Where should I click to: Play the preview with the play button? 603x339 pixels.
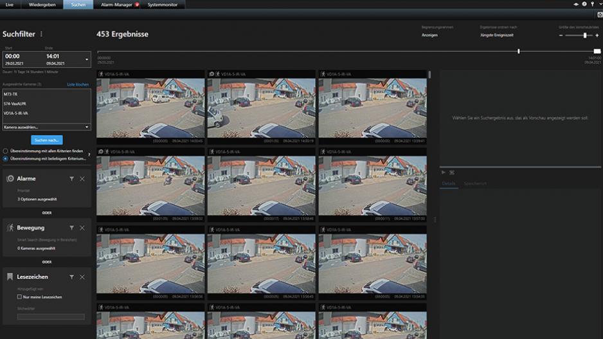click(443, 172)
